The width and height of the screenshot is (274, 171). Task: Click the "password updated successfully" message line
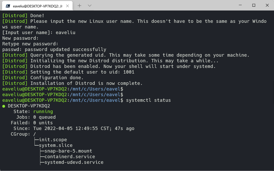(65, 49)
